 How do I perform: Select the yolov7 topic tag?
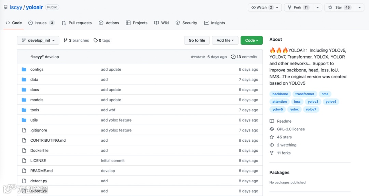[311, 109]
